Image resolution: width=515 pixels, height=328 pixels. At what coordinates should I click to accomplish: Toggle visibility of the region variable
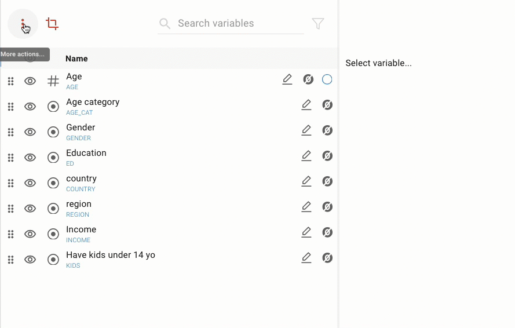coord(30,209)
